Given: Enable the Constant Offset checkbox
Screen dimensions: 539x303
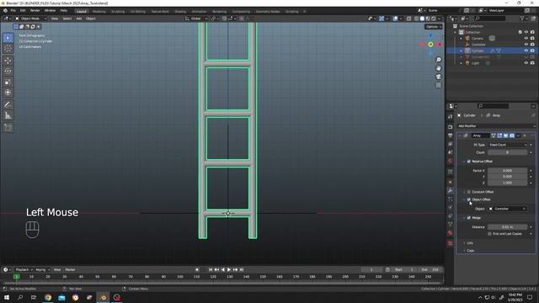Looking at the screenshot, I should pyautogui.click(x=469, y=192).
